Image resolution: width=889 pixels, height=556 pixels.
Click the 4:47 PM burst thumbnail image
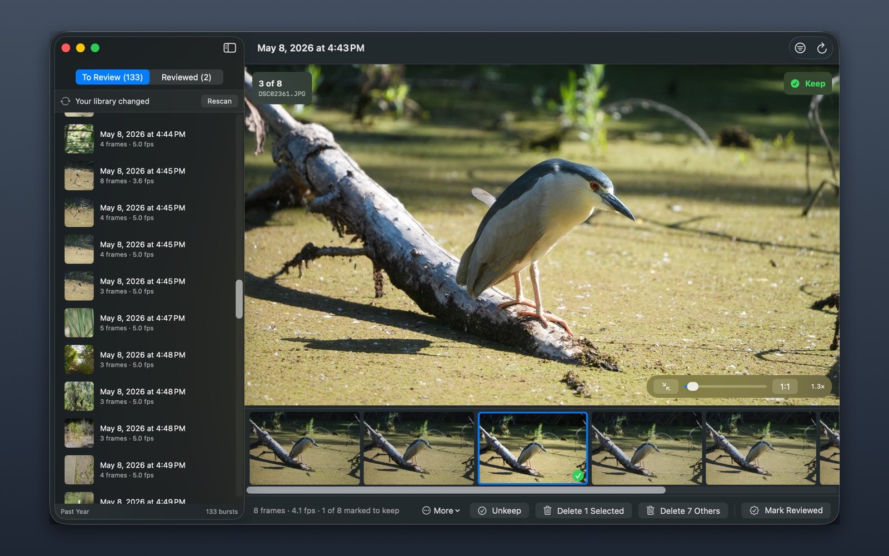pyautogui.click(x=79, y=323)
